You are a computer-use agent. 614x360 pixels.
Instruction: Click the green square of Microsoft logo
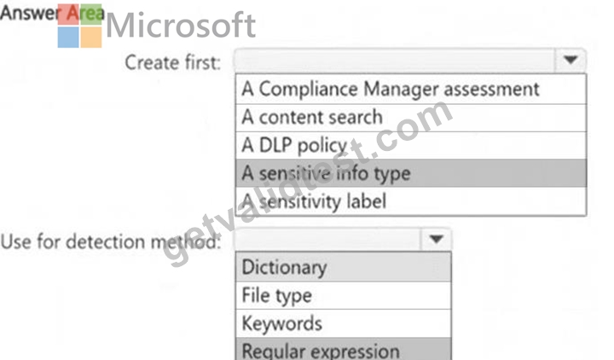(91, 15)
